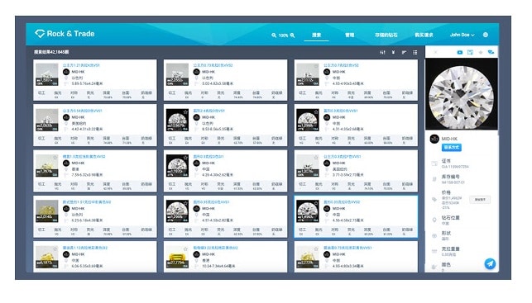Click the zoom out magnifier icon
532x303 pixels.
click(274, 36)
